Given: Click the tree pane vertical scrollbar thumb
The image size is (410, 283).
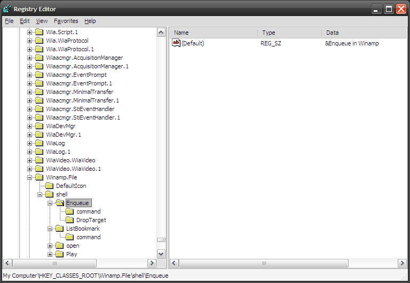Looking at the screenshot, I should (x=161, y=240).
